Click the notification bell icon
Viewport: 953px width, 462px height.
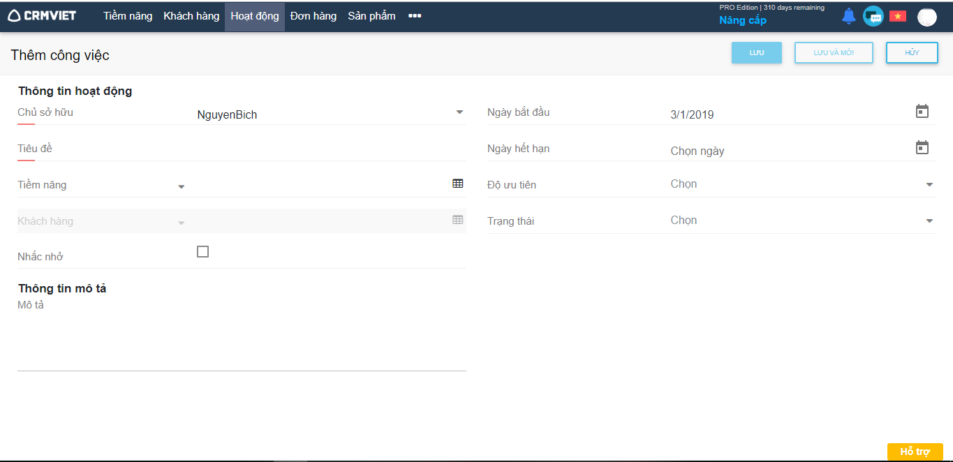(848, 16)
